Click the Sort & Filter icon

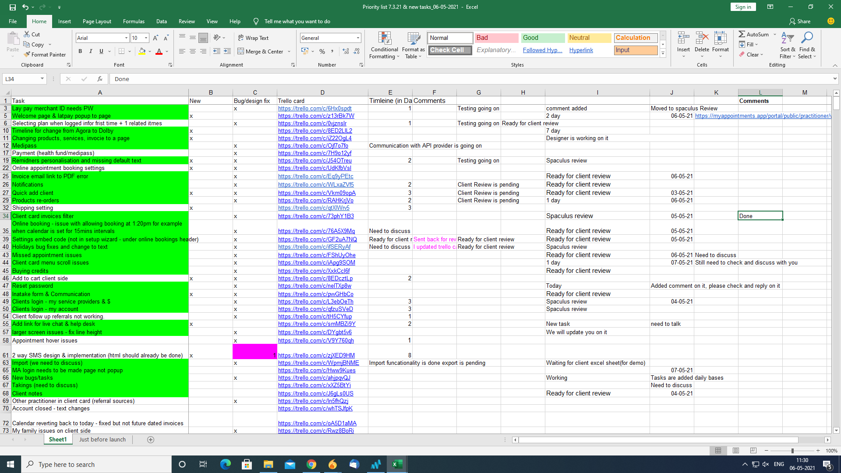787,39
